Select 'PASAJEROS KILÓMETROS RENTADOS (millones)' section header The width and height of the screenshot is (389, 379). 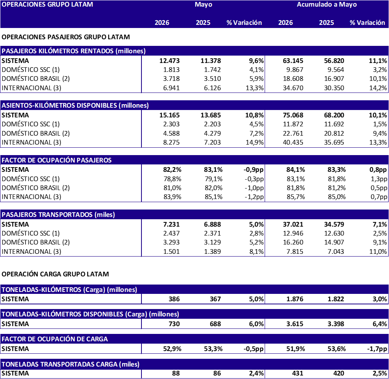74,51
